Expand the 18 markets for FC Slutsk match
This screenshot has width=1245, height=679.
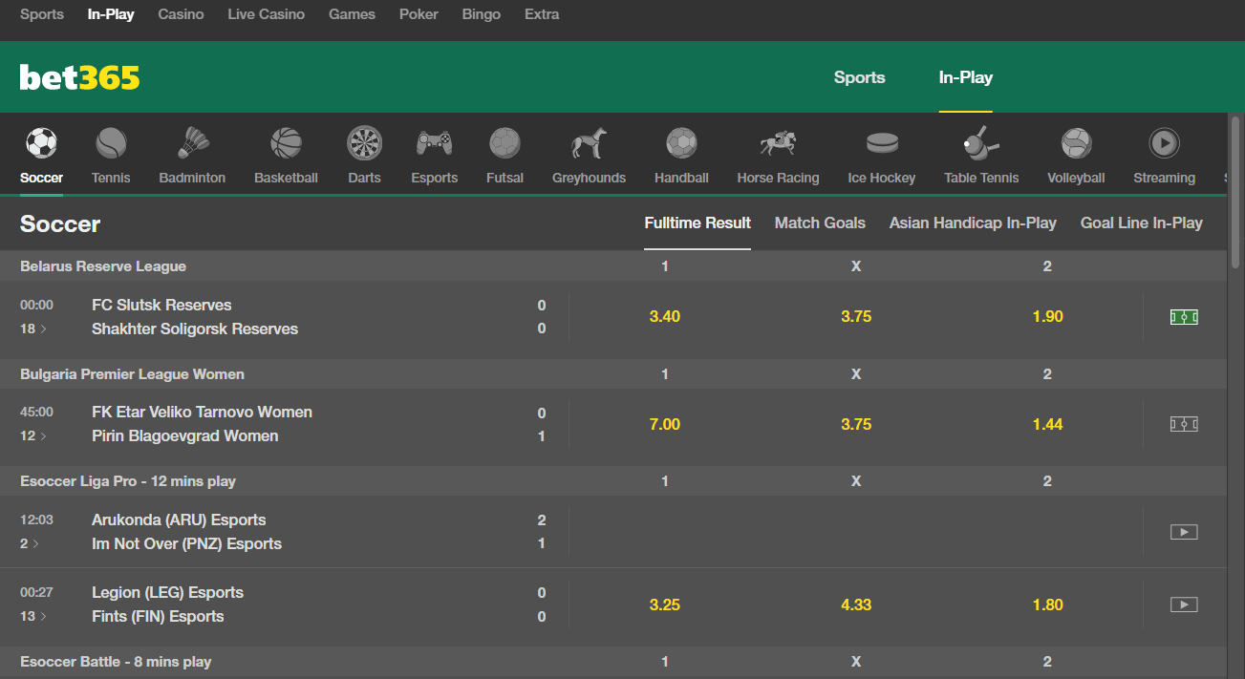(32, 329)
